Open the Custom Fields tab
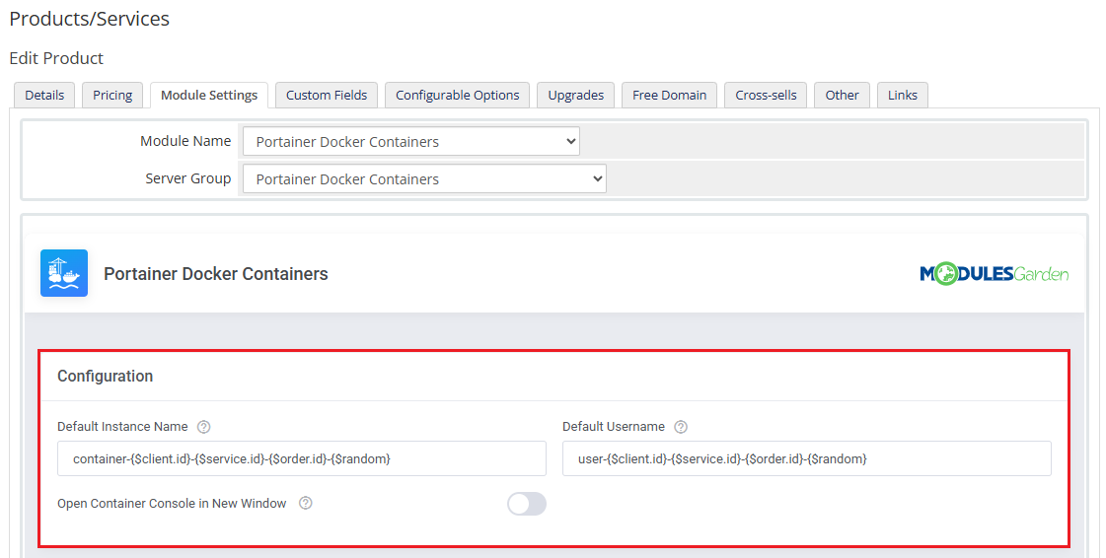This screenshot has height=558, width=1106. [327, 95]
